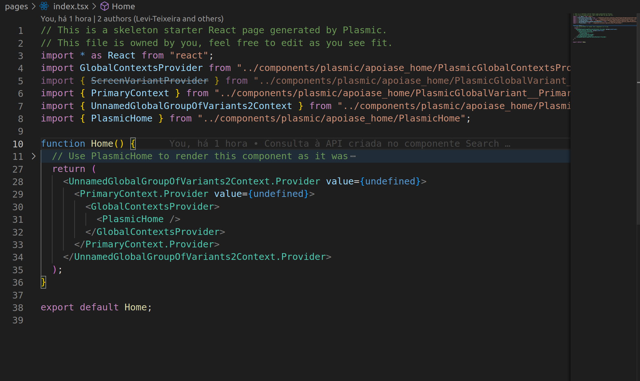Viewport: 640px width, 381px height.
Task: Select the Home breadcrumb symbol
Action: point(123,6)
